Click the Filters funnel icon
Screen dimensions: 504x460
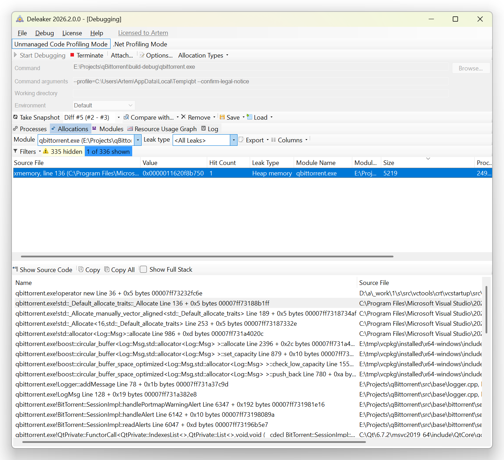click(x=15, y=151)
